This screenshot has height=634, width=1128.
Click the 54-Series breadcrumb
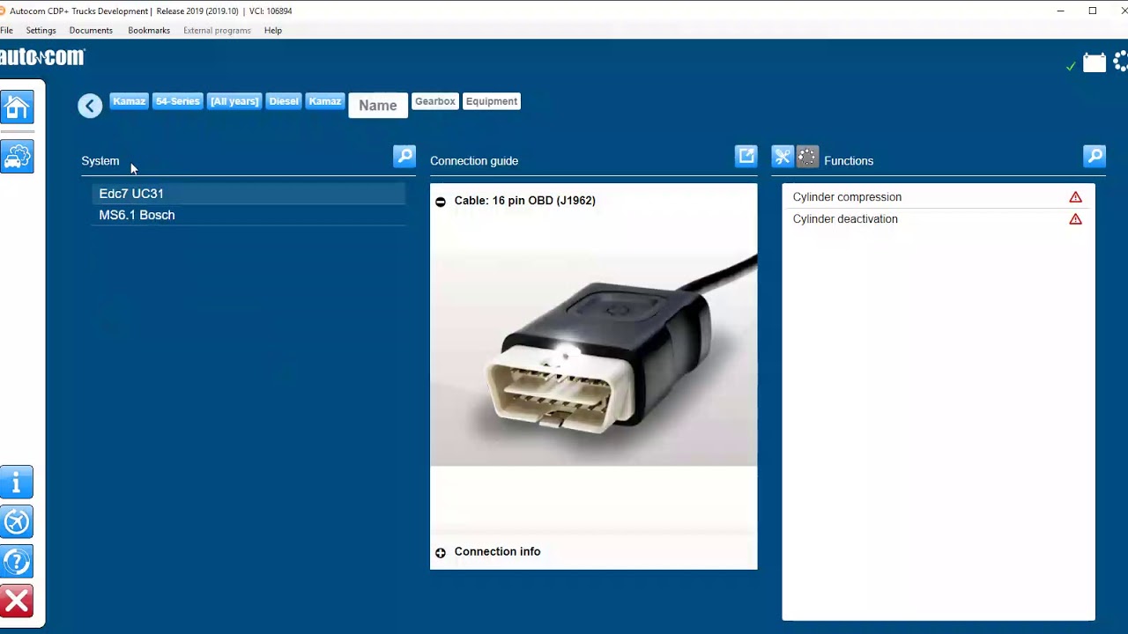click(x=178, y=101)
